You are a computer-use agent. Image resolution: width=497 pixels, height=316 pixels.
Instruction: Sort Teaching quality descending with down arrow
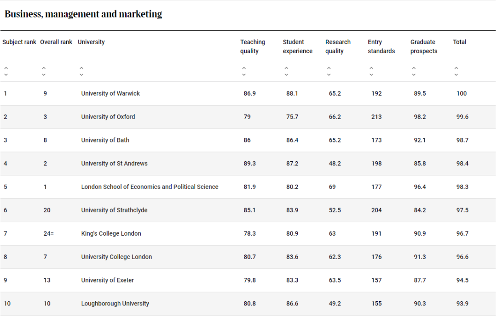(x=244, y=74)
